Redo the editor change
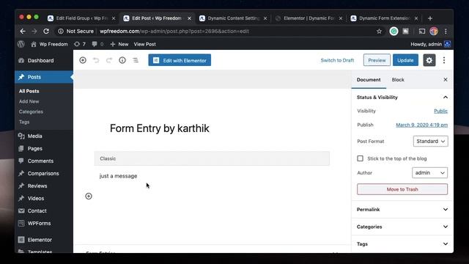 point(109,60)
